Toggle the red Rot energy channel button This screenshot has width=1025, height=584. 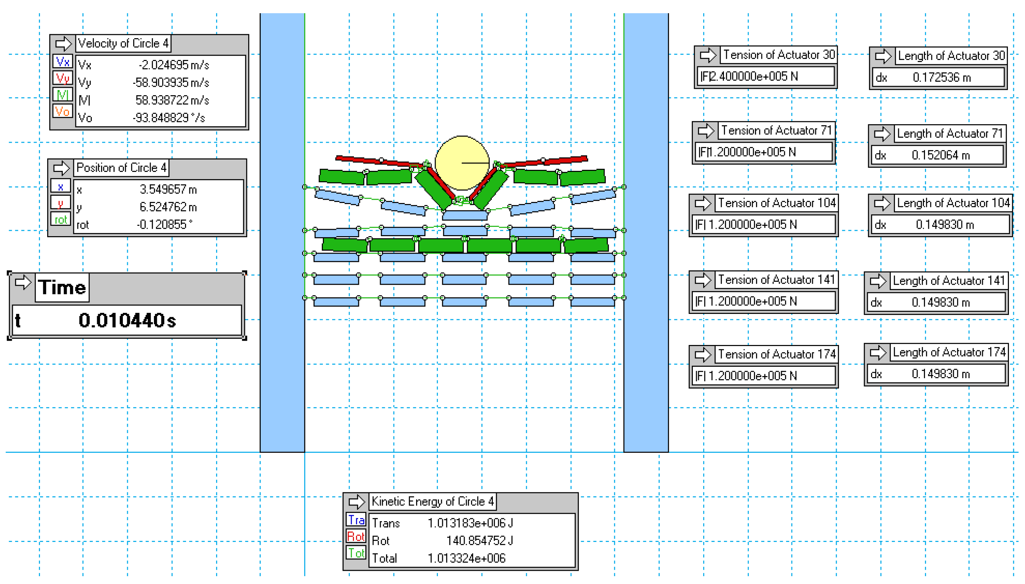click(356, 536)
